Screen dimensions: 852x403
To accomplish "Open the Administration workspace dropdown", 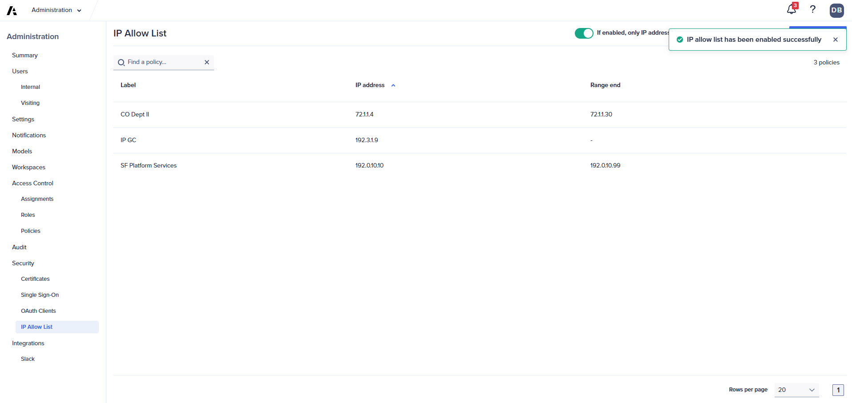I will point(56,10).
